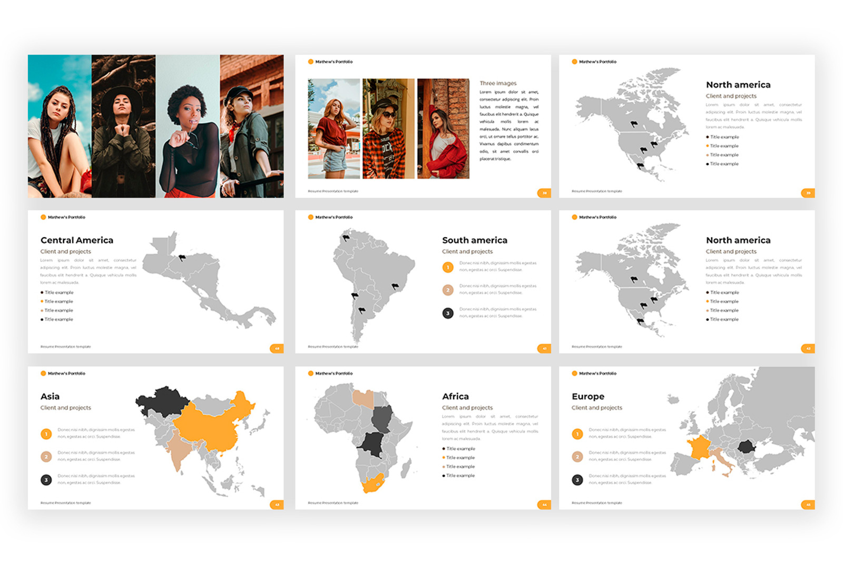This screenshot has height=561, width=843.
Task: Click the flag pinned on Chile in South America
Action: 355,294
